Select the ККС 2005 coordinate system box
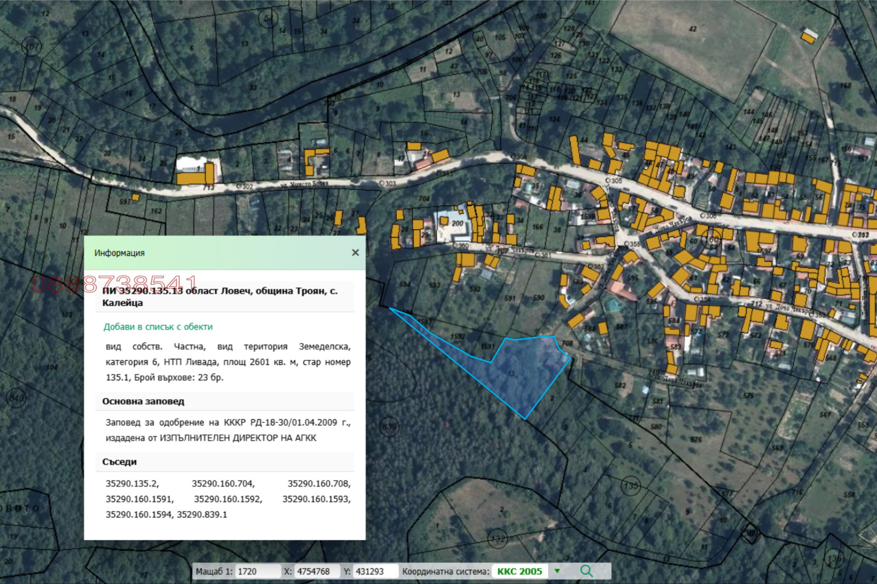Viewport: 877px width, 584px height. [519, 571]
